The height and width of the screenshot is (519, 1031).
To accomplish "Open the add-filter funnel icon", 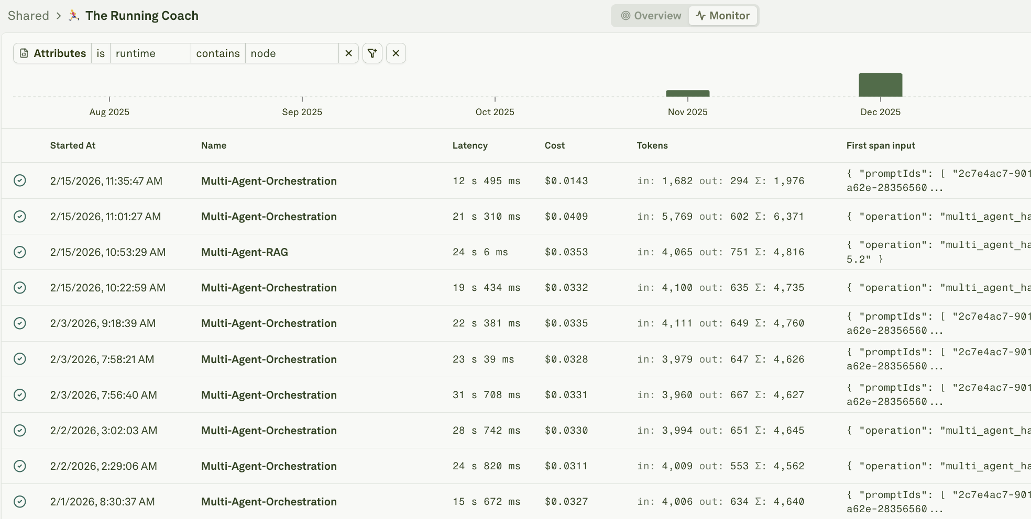I will pyautogui.click(x=372, y=53).
